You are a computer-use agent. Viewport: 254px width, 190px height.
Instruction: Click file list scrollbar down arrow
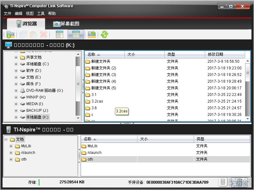[248, 119]
